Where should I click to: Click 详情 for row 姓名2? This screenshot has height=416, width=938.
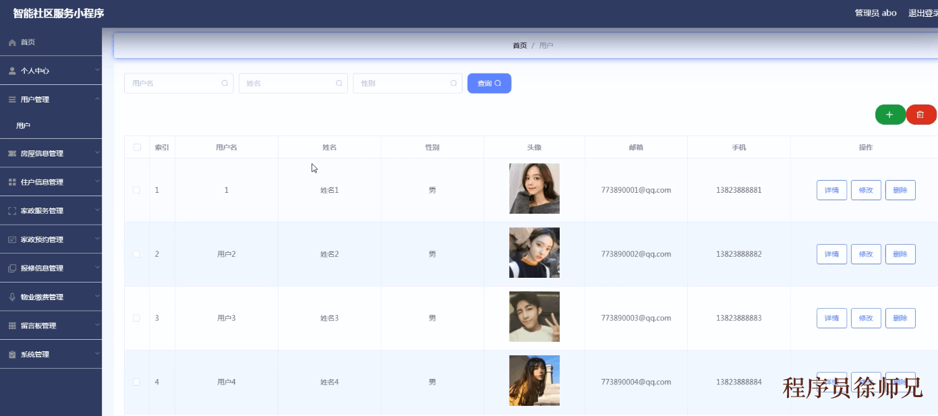tap(831, 254)
